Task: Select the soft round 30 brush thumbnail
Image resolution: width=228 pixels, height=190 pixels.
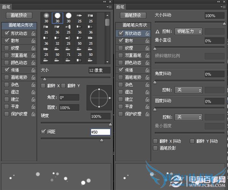Action: 46,18
